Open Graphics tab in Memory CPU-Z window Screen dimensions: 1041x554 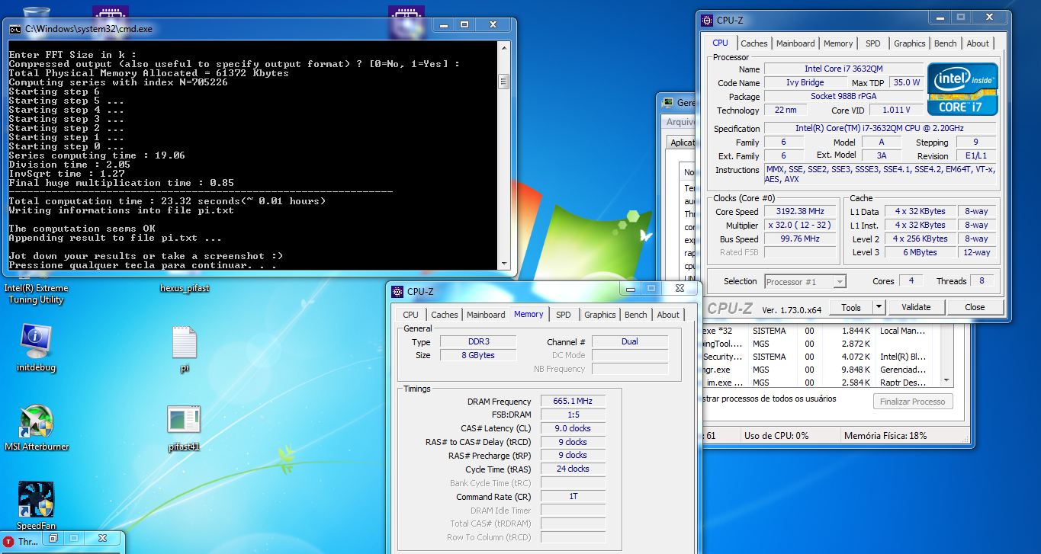click(599, 315)
